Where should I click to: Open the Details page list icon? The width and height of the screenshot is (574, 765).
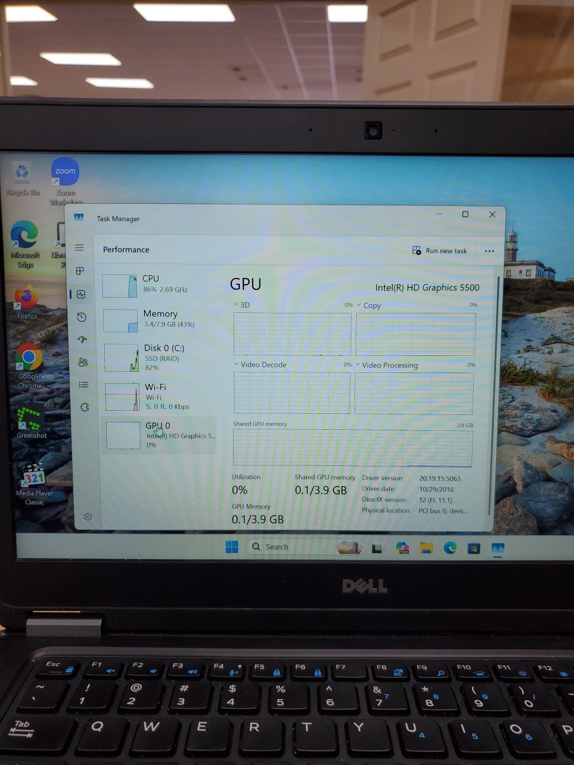pyautogui.click(x=83, y=385)
